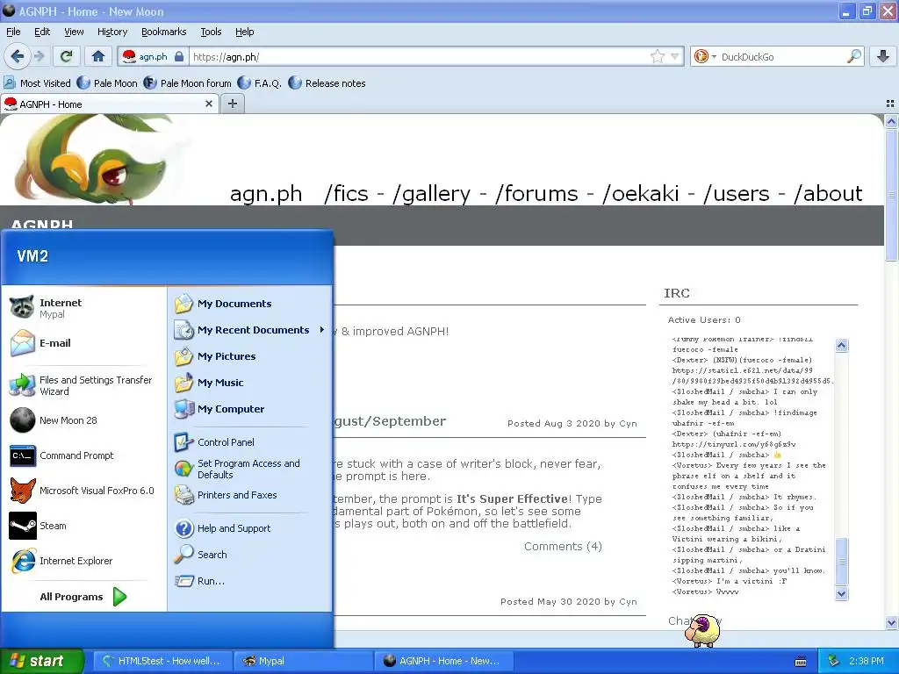Select the AGNPH - Home tab
This screenshot has width=899, height=674.
(104, 104)
